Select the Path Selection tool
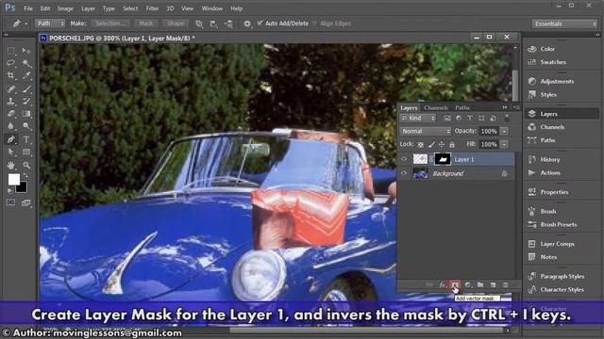 pos(11,152)
